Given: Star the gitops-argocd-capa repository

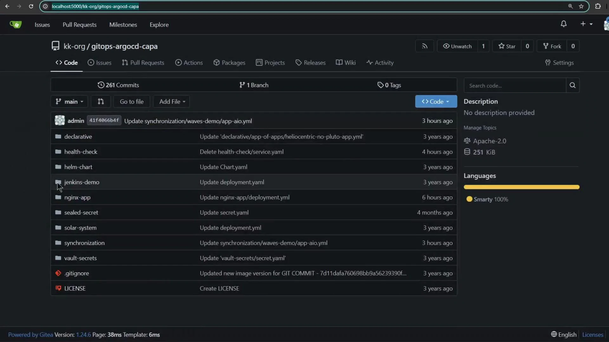Looking at the screenshot, I should [507, 46].
